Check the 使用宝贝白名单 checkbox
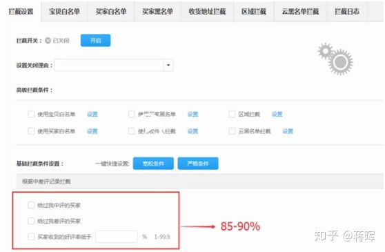385x252 pixels. click(x=31, y=114)
